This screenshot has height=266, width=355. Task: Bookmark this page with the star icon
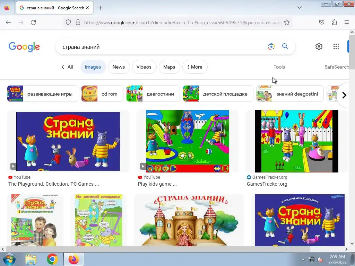(287, 23)
